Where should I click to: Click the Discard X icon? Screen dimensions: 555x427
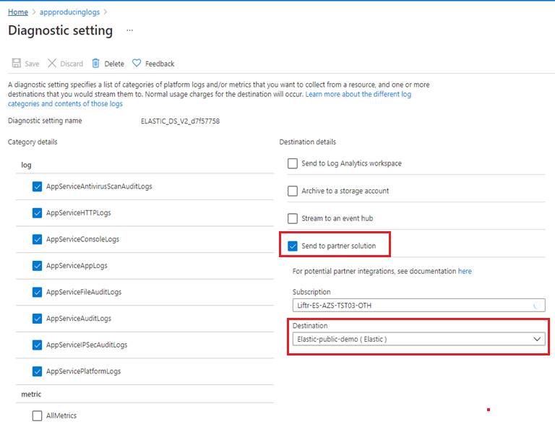[x=52, y=64]
